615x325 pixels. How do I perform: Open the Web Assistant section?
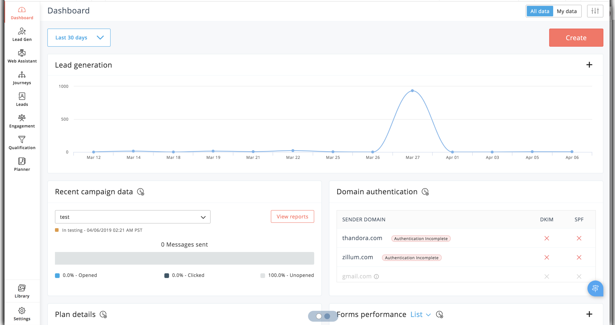[22, 56]
